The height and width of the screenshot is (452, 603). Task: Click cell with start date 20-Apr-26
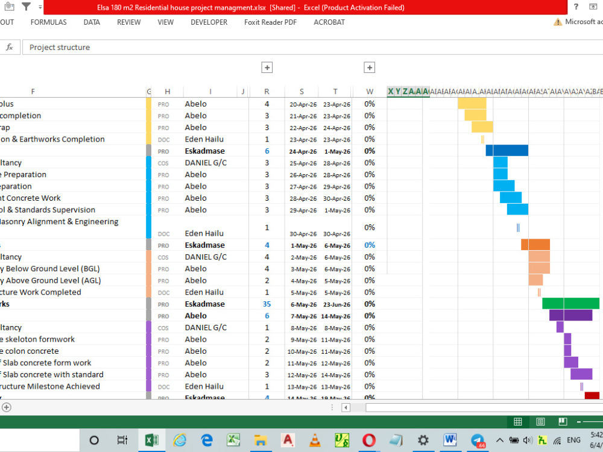point(303,104)
